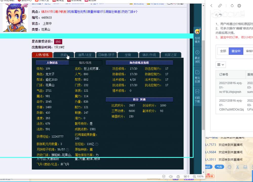Click scroll-up arrow of page scrollbar
253x182 pixels.
click(203, 6)
